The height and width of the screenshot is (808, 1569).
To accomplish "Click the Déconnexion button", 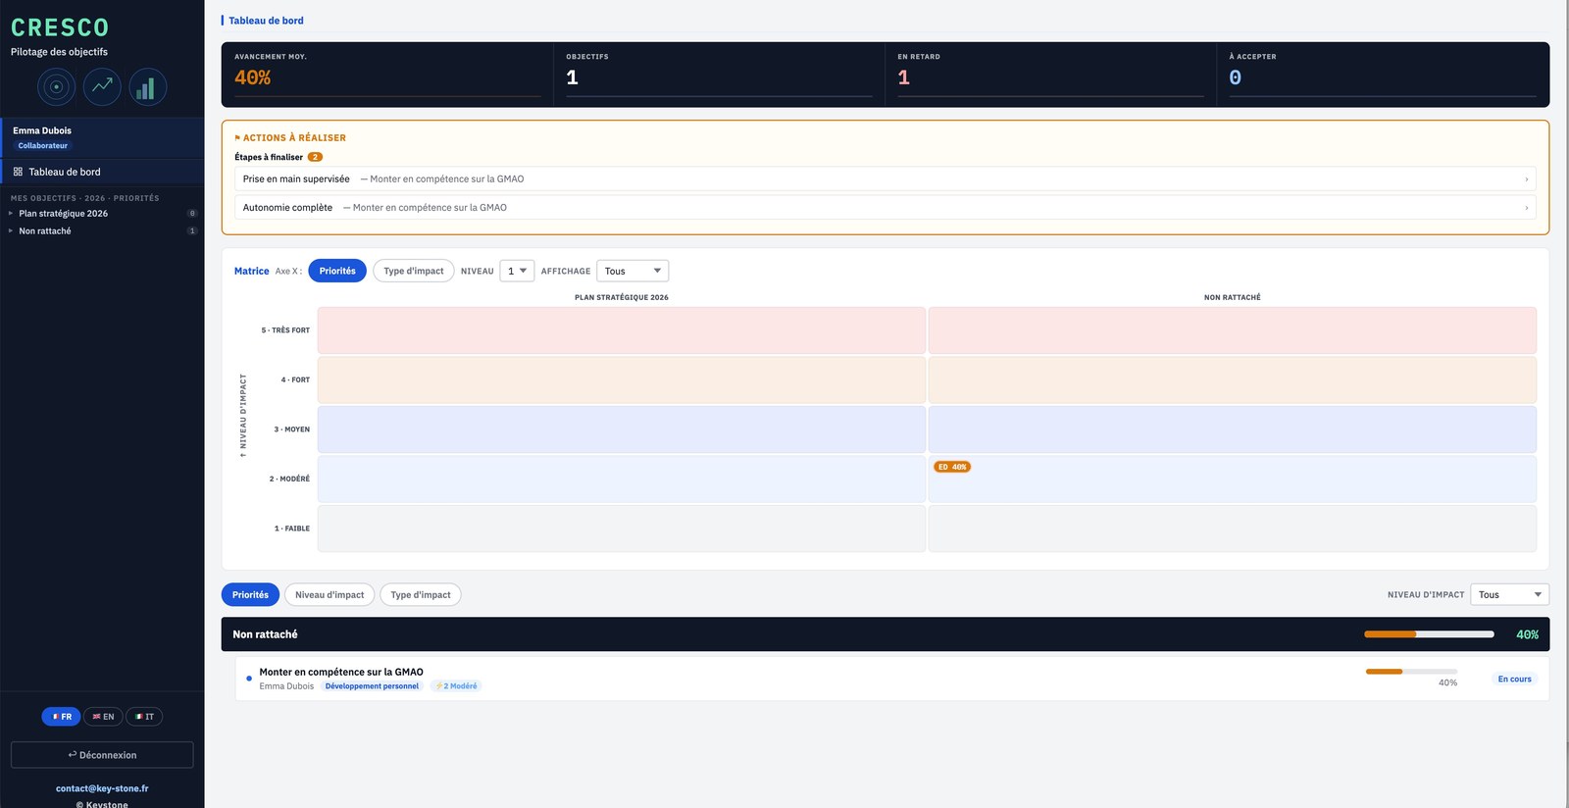I will (x=102, y=755).
